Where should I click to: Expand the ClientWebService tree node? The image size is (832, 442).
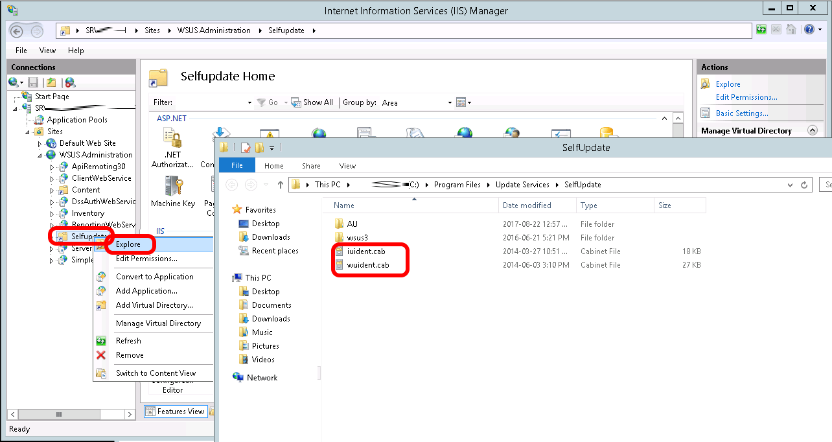(x=52, y=178)
